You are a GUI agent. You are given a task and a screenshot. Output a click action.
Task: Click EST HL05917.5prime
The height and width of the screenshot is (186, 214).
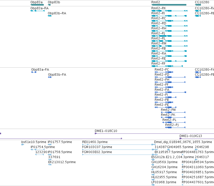click(164, 172)
